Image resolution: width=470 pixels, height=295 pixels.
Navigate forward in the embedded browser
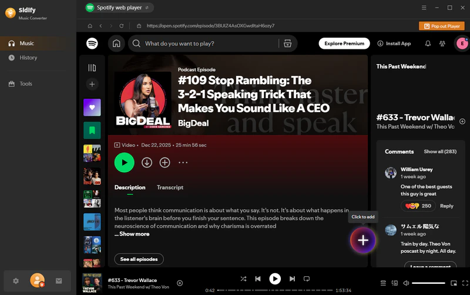click(x=111, y=26)
